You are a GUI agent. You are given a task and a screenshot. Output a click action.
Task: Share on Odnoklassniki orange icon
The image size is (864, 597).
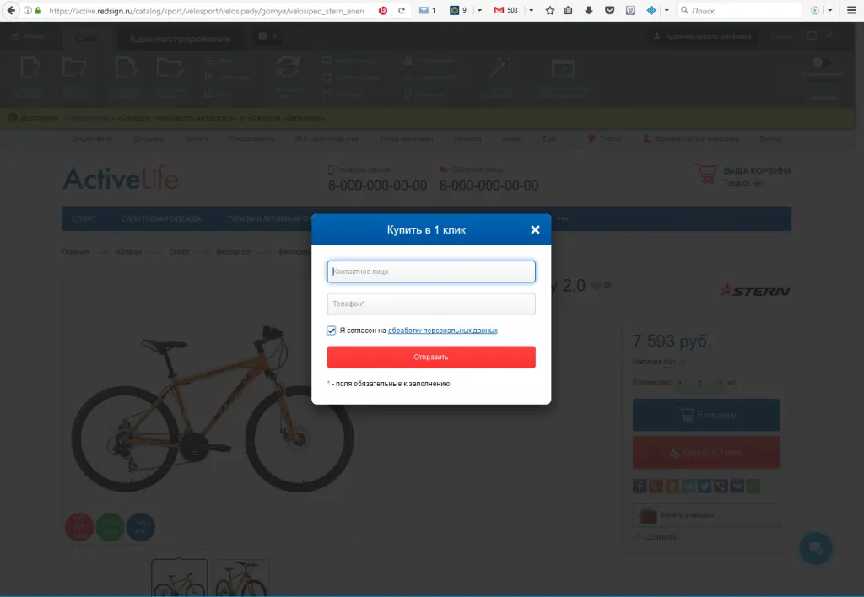click(672, 486)
